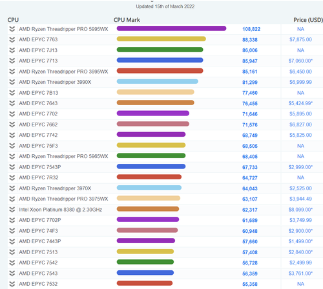Click the Updated 15th of March 2022 text
Viewport: 323px width, 289px height.
click(165, 6)
